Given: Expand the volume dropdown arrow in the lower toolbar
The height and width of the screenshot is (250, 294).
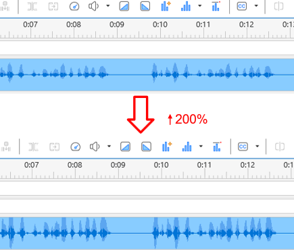Looking at the screenshot, I should 109,146.
